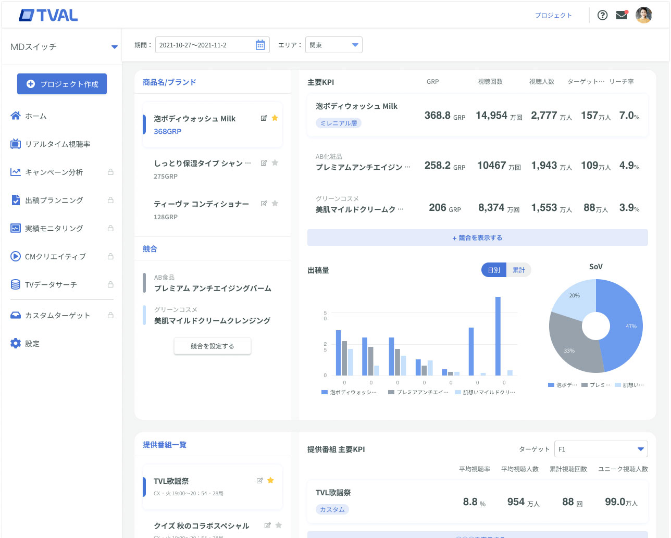The image size is (671, 538).
Task: Click edit icon for 泡ボディウォッシュ Milk
Action: (264, 118)
